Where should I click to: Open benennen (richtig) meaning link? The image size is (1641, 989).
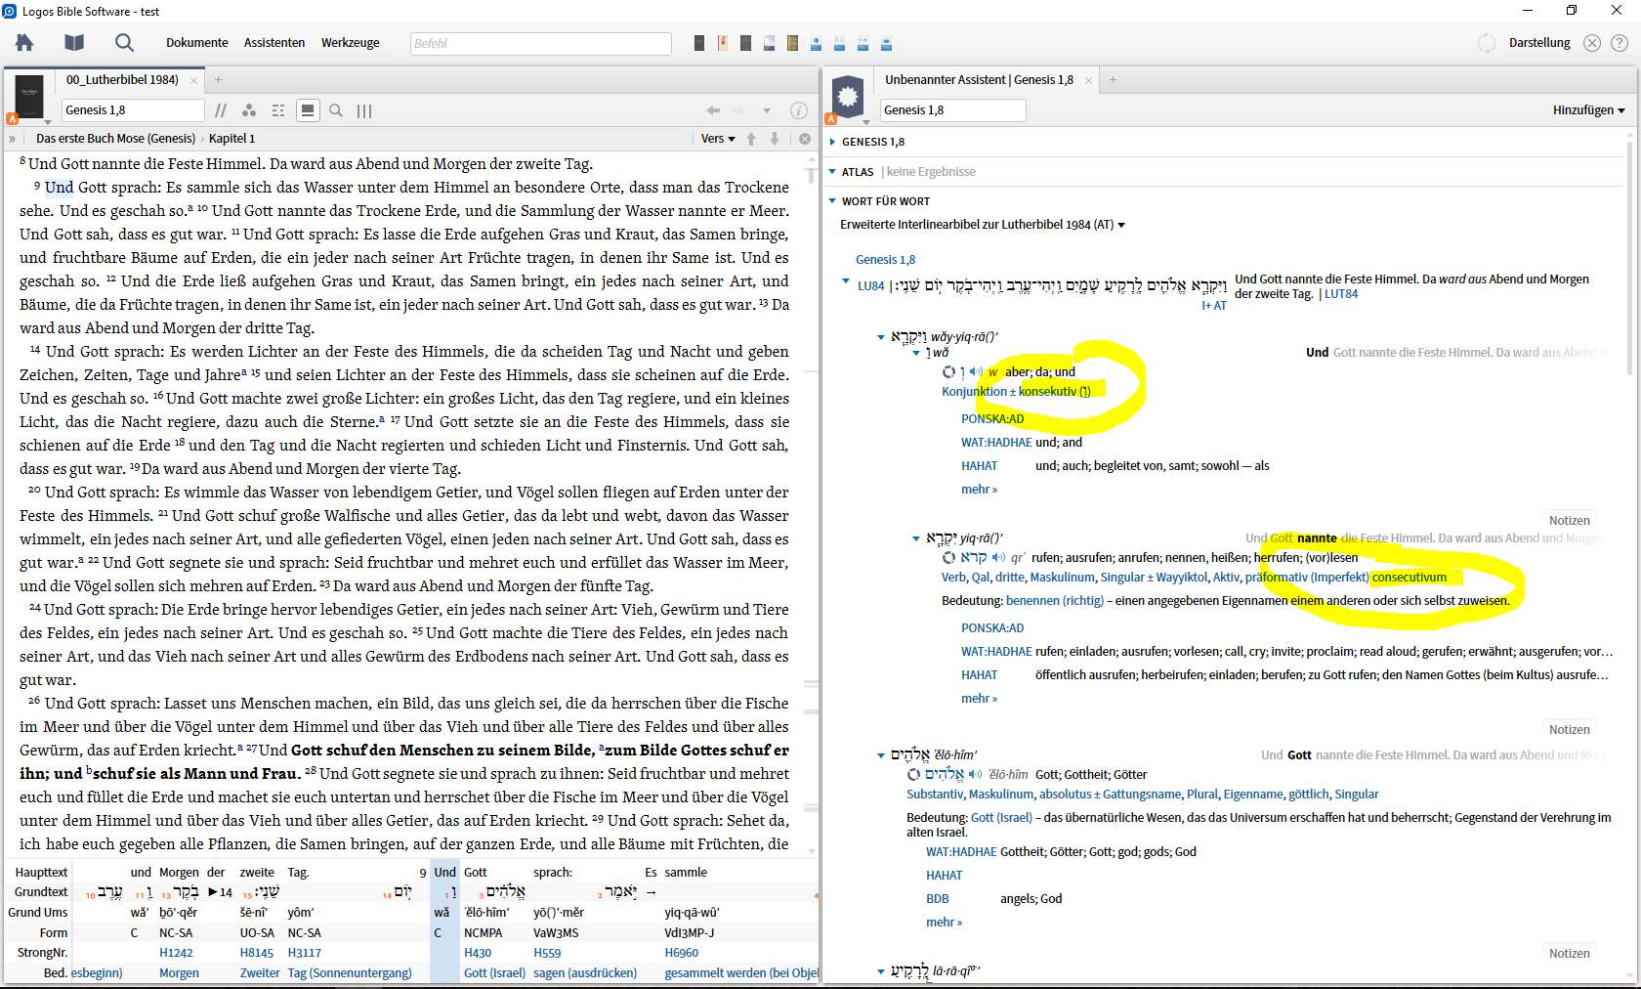(x=1054, y=601)
